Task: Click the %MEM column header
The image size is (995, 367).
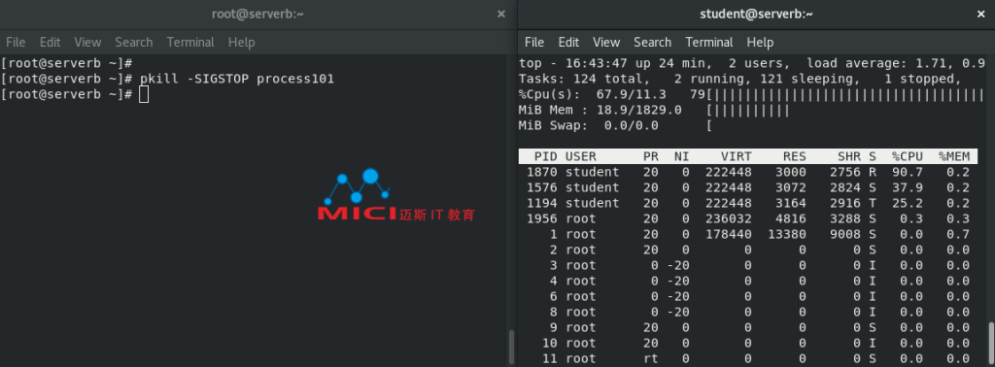Action: click(954, 156)
